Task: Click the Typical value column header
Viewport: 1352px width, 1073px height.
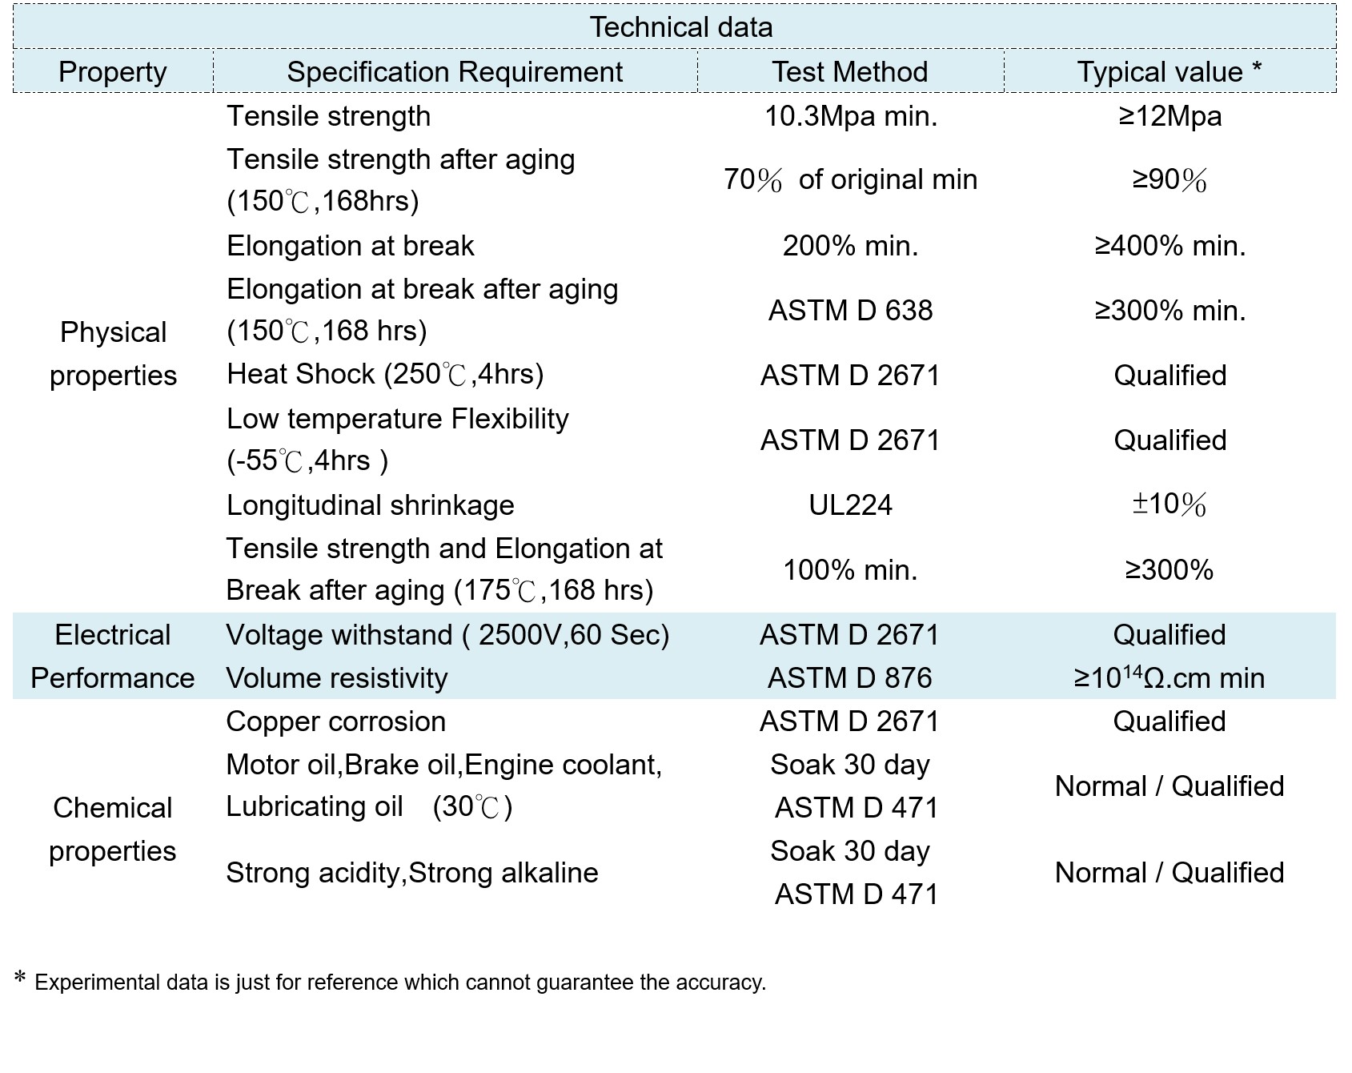Action: pos(1169,72)
